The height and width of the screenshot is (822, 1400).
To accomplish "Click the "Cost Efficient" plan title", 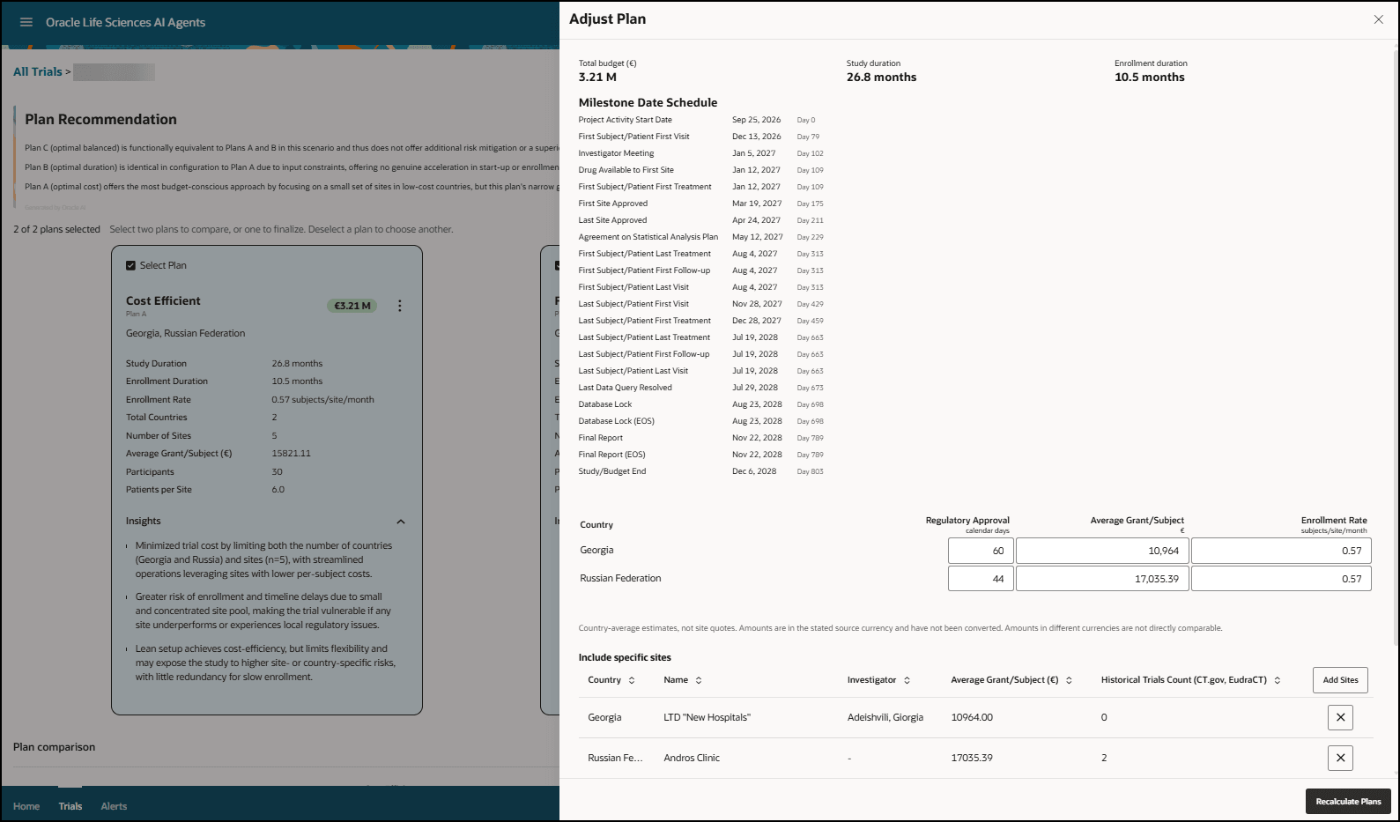I will point(163,300).
